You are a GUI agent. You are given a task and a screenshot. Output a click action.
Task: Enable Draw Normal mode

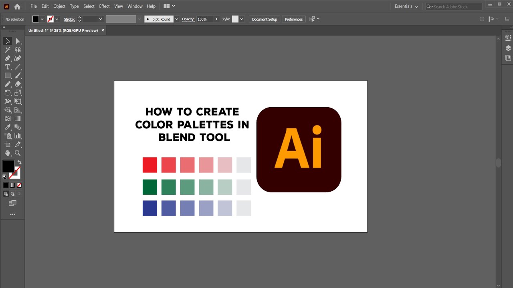point(6,194)
